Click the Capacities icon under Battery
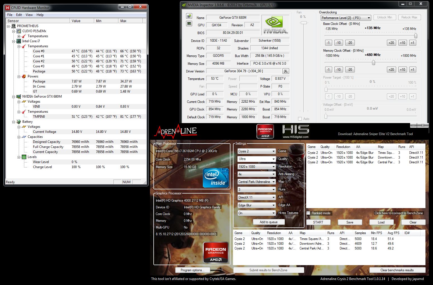433x285 pixels. tap(24, 136)
